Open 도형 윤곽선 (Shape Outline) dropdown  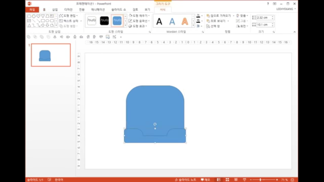139,21
